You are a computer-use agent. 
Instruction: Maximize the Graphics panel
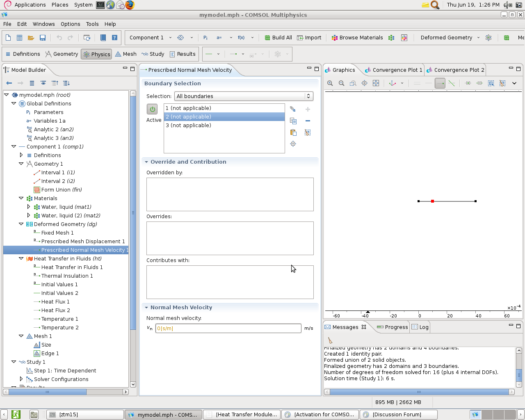coord(518,69)
